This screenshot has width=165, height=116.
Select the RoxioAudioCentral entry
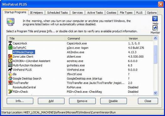click(24, 87)
